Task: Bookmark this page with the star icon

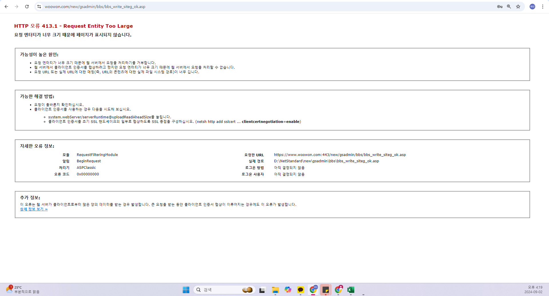Action: coord(518,7)
